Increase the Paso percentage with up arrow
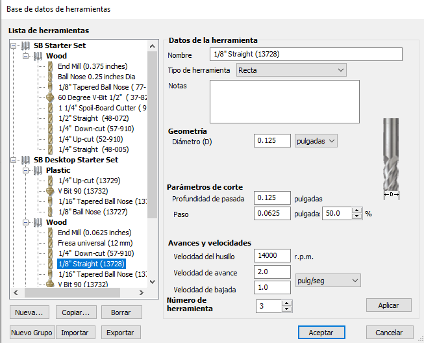Image resolution: width=424 pixels, height=343 pixels. [x=357, y=210]
